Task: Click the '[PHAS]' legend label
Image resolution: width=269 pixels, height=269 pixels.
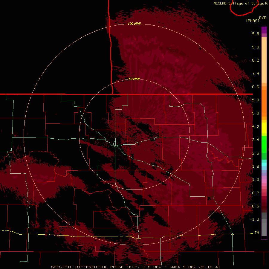Action: pyautogui.click(x=253, y=21)
